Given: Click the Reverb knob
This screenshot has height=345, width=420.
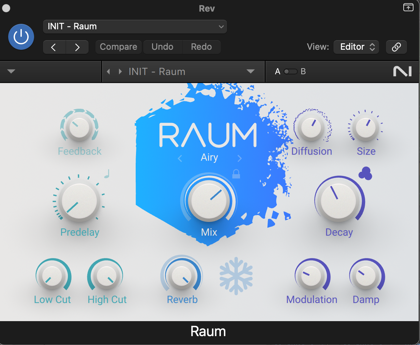Looking at the screenshot, I should click(x=182, y=275).
